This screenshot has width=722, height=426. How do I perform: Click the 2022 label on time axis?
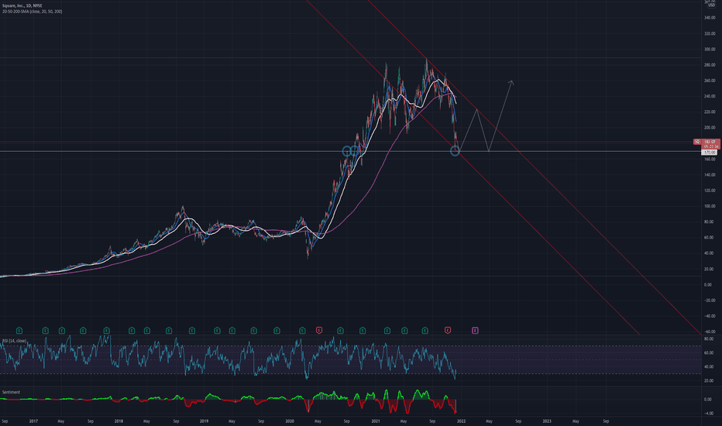click(461, 421)
